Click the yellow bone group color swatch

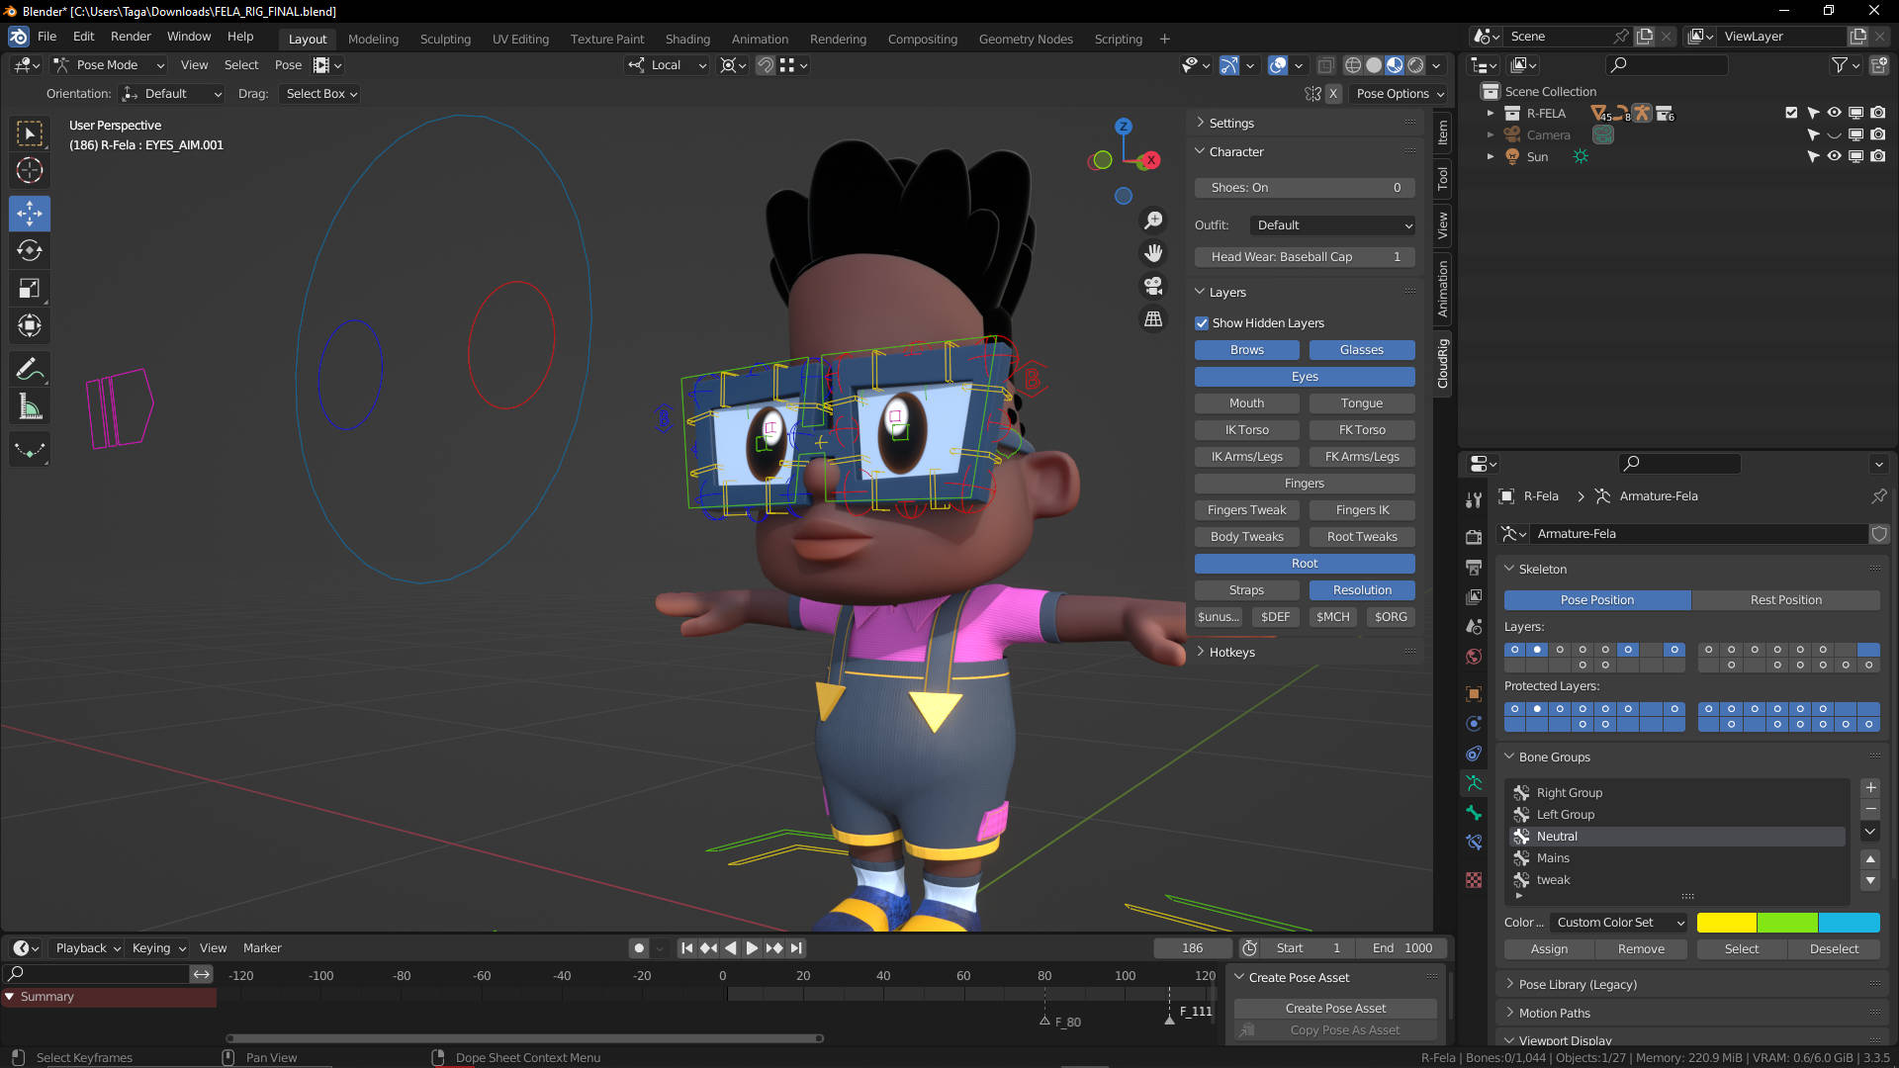[x=1726, y=923]
